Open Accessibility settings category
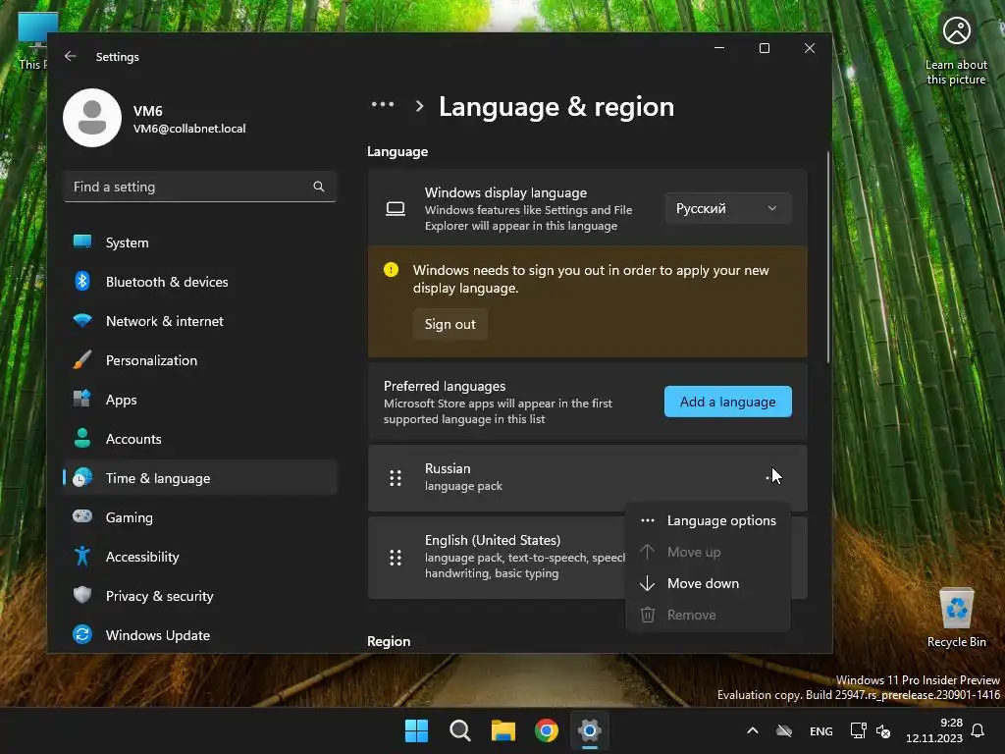The width and height of the screenshot is (1005, 754). click(x=200, y=557)
